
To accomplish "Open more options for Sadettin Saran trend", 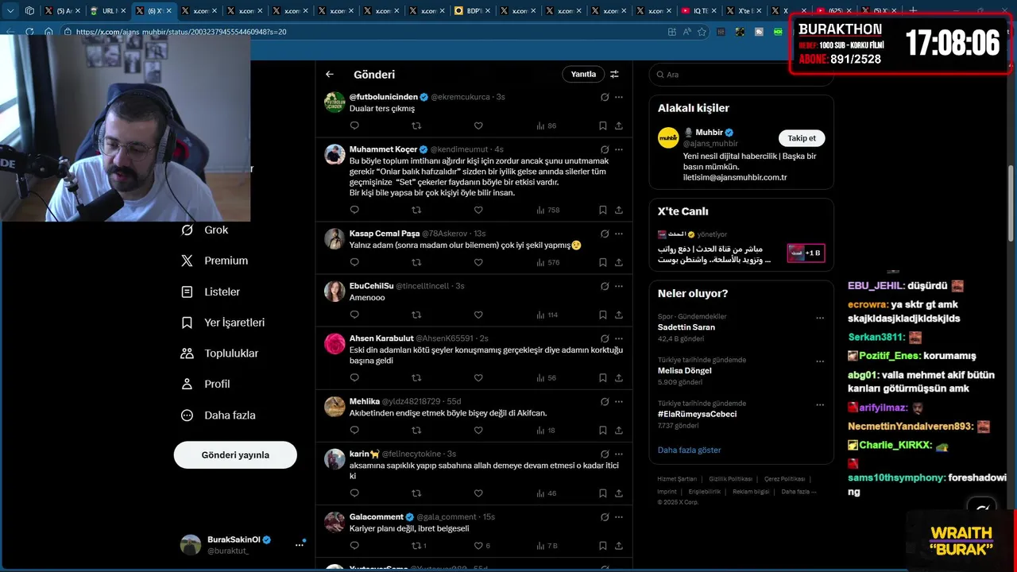I will 820,318.
